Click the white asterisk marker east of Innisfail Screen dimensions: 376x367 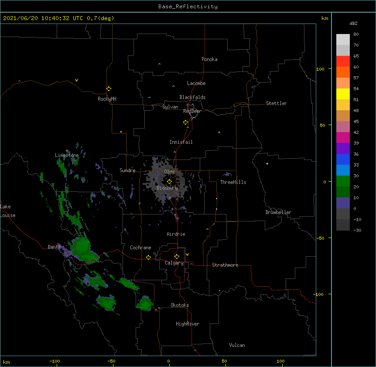(x=219, y=132)
